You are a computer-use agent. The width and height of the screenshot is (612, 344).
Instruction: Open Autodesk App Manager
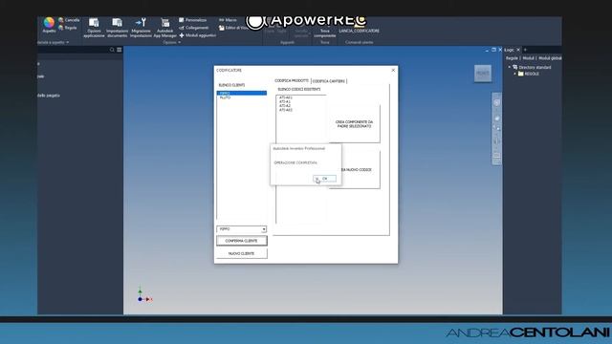point(164,28)
